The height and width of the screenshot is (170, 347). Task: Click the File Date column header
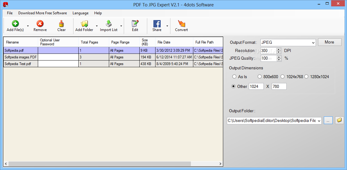pos(174,42)
